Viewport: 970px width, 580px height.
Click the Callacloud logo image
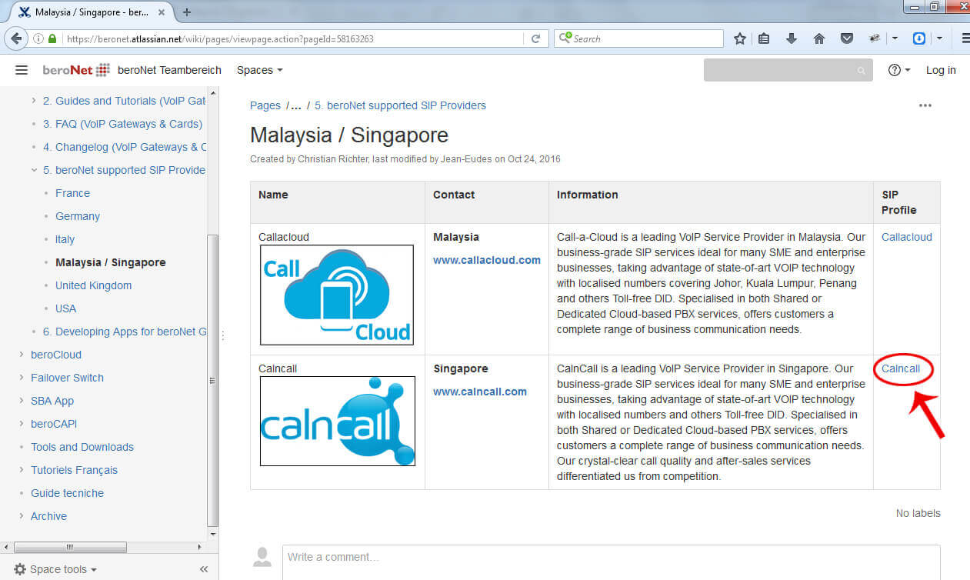pyautogui.click(x=337, y=295)
